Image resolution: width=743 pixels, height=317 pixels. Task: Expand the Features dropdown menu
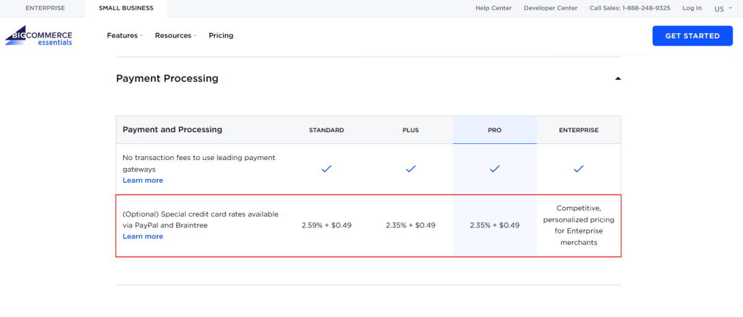(124, 36)
